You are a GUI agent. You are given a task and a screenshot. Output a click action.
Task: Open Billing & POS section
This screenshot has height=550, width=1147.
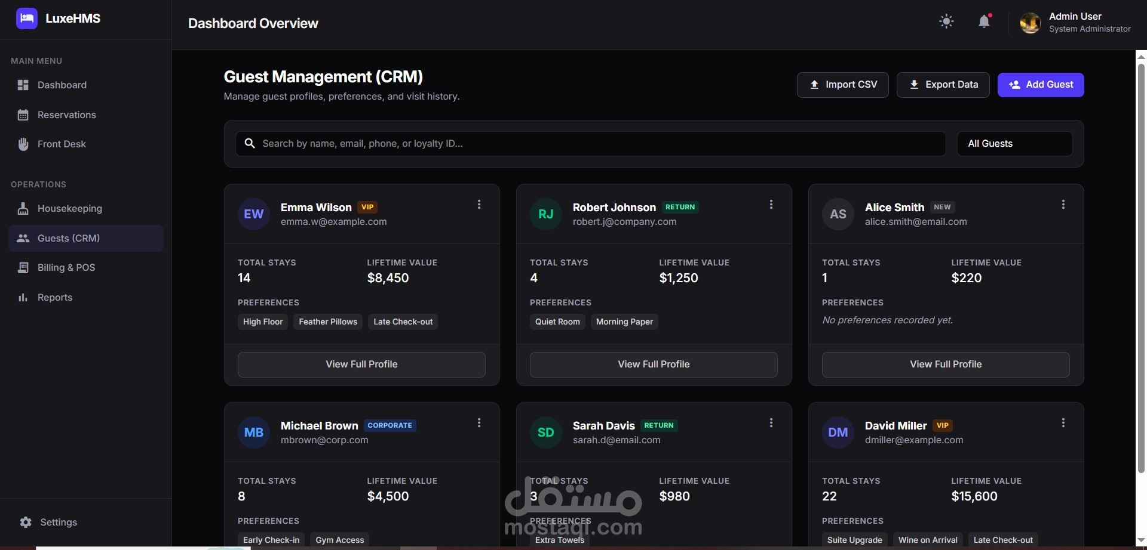pyautogui.click(x=86, y=267)
